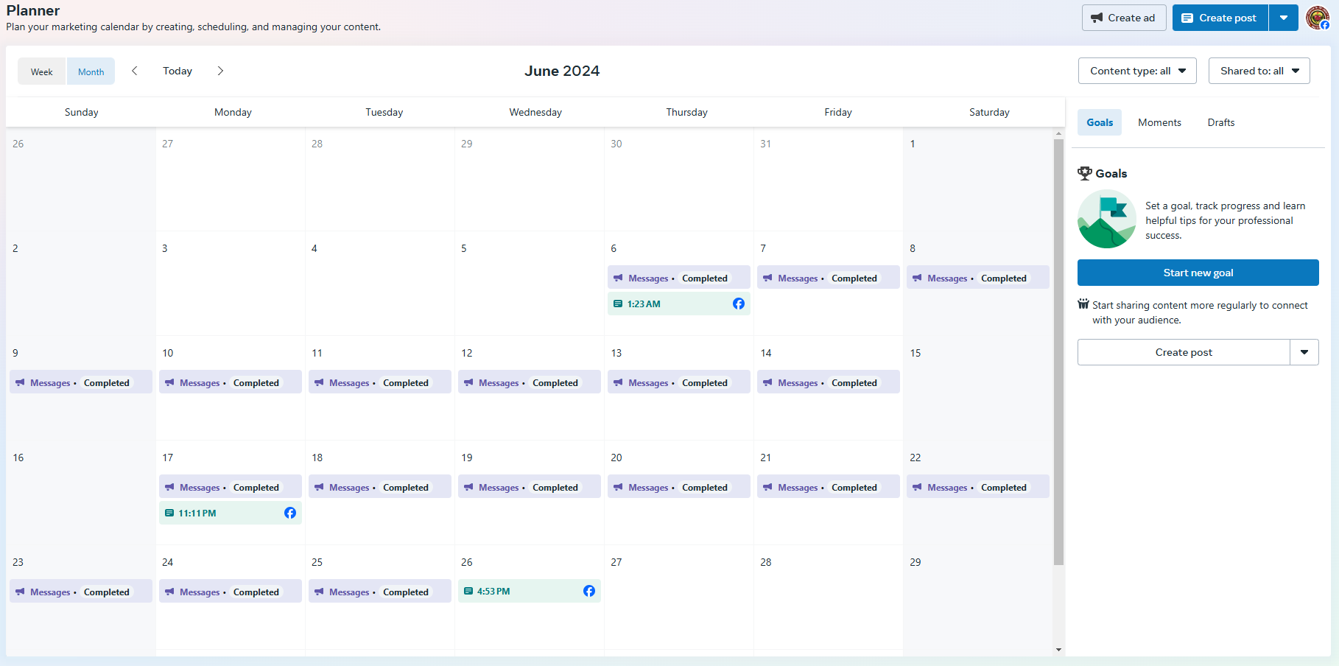Click the Create ad button

(1123, 18)
